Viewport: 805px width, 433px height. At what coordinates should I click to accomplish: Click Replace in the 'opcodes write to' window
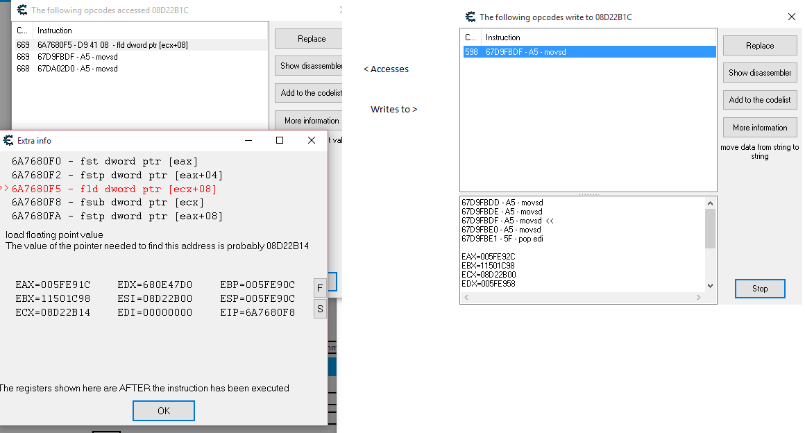(760, 46)
